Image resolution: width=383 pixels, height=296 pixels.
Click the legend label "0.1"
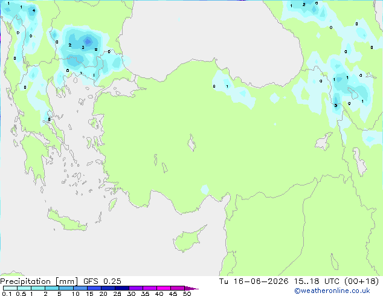click(x=7, y=294)
